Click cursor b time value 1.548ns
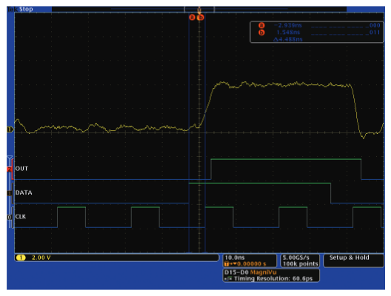The height and width of the screenshot is (296, 391). (288, 33)
